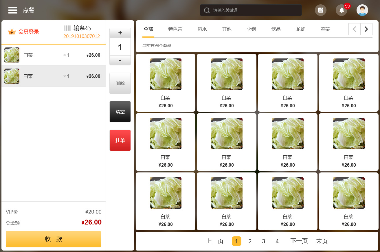
Task: Select the 火锅 category tab
Action: (251, 29)
